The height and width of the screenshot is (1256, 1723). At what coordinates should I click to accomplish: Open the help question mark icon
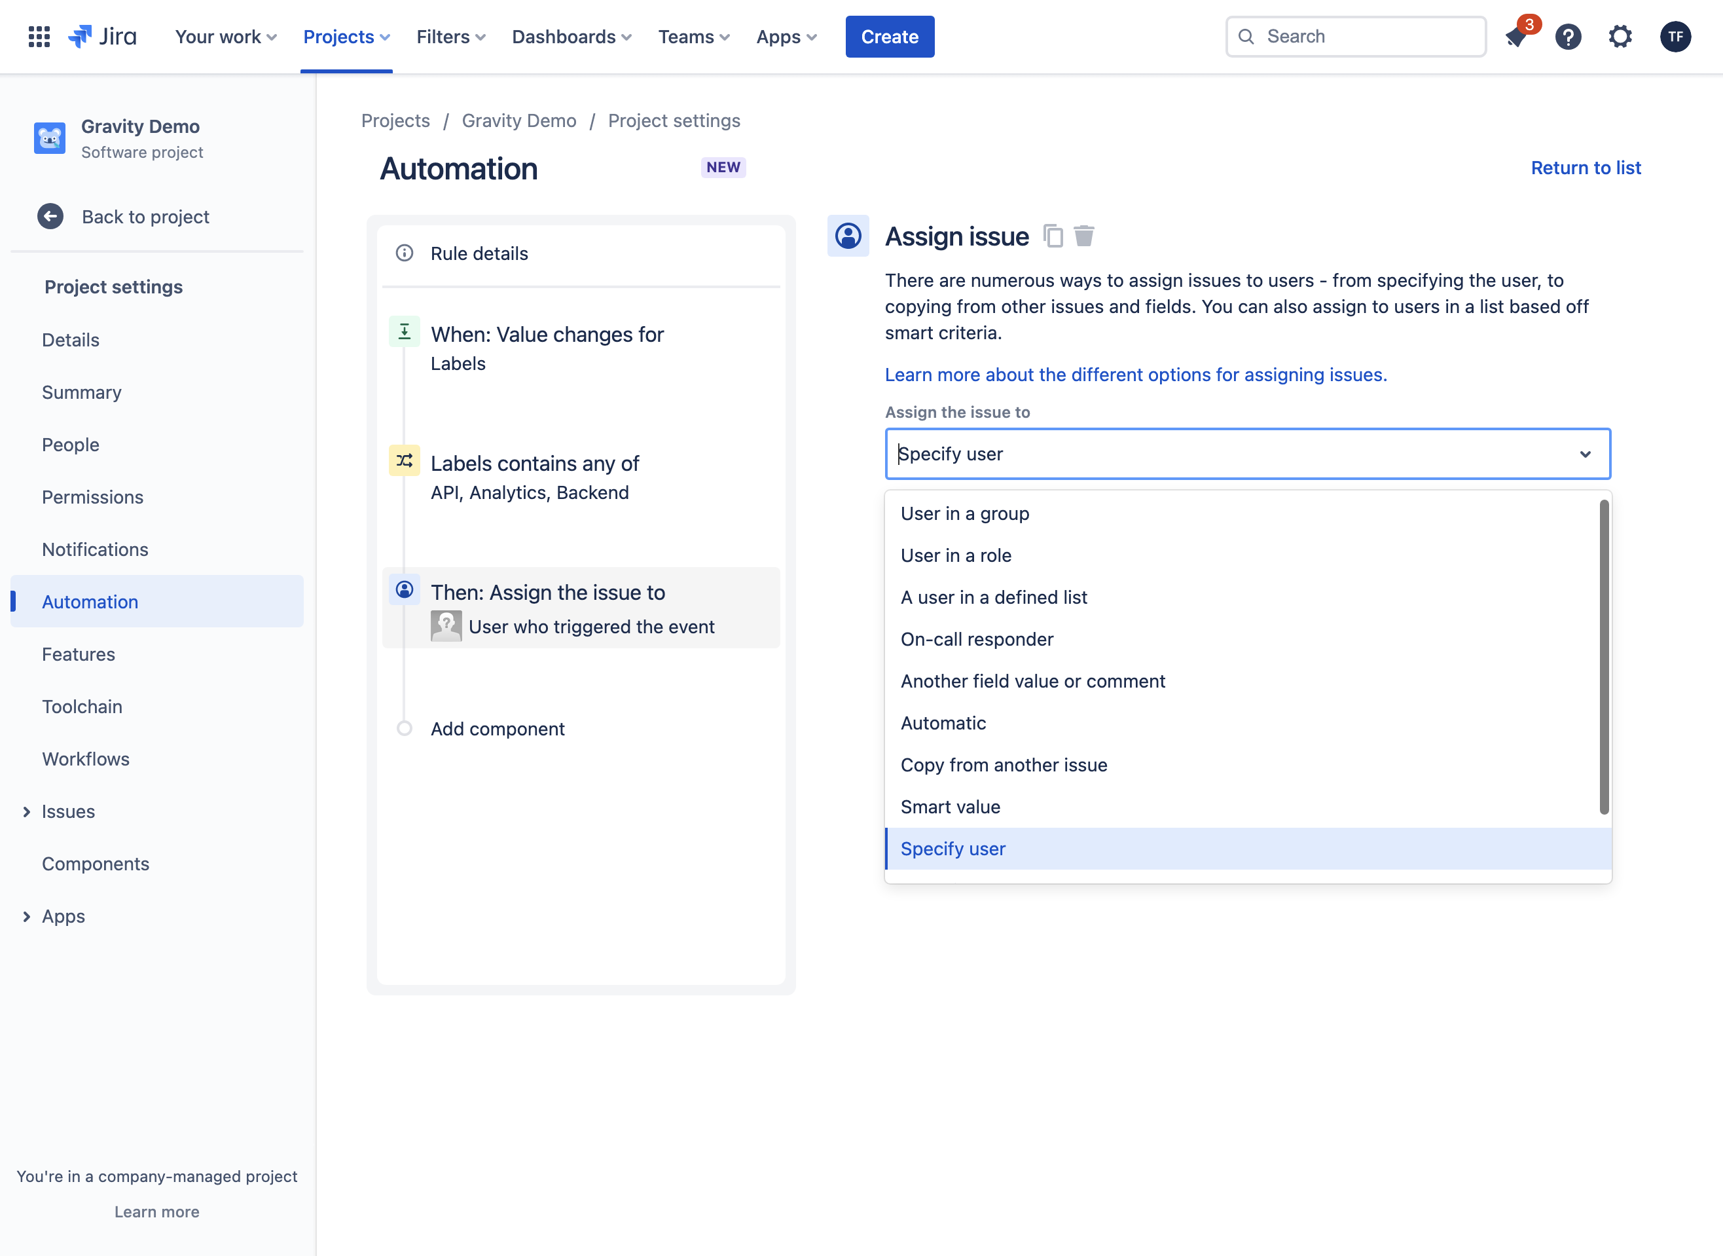point(1568,37)
